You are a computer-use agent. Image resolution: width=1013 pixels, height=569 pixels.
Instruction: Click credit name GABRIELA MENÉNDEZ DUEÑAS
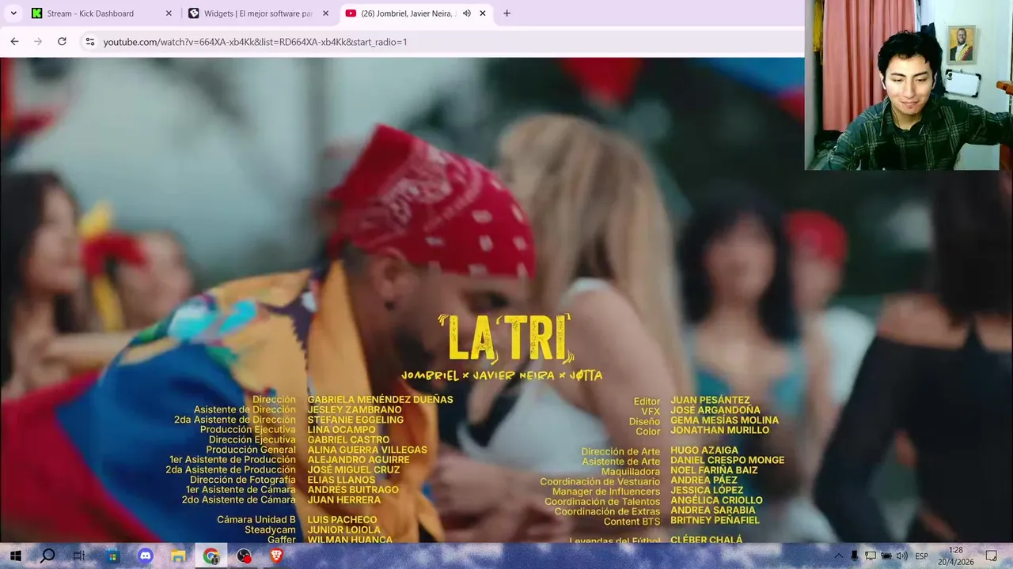pos(380,400)
